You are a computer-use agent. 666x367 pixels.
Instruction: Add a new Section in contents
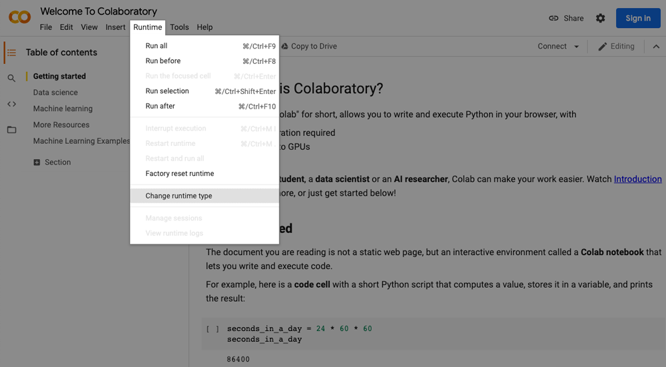[52, 163]
